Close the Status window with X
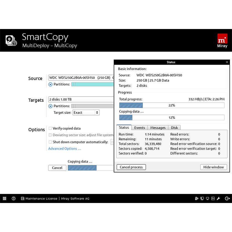 [227, 62]
